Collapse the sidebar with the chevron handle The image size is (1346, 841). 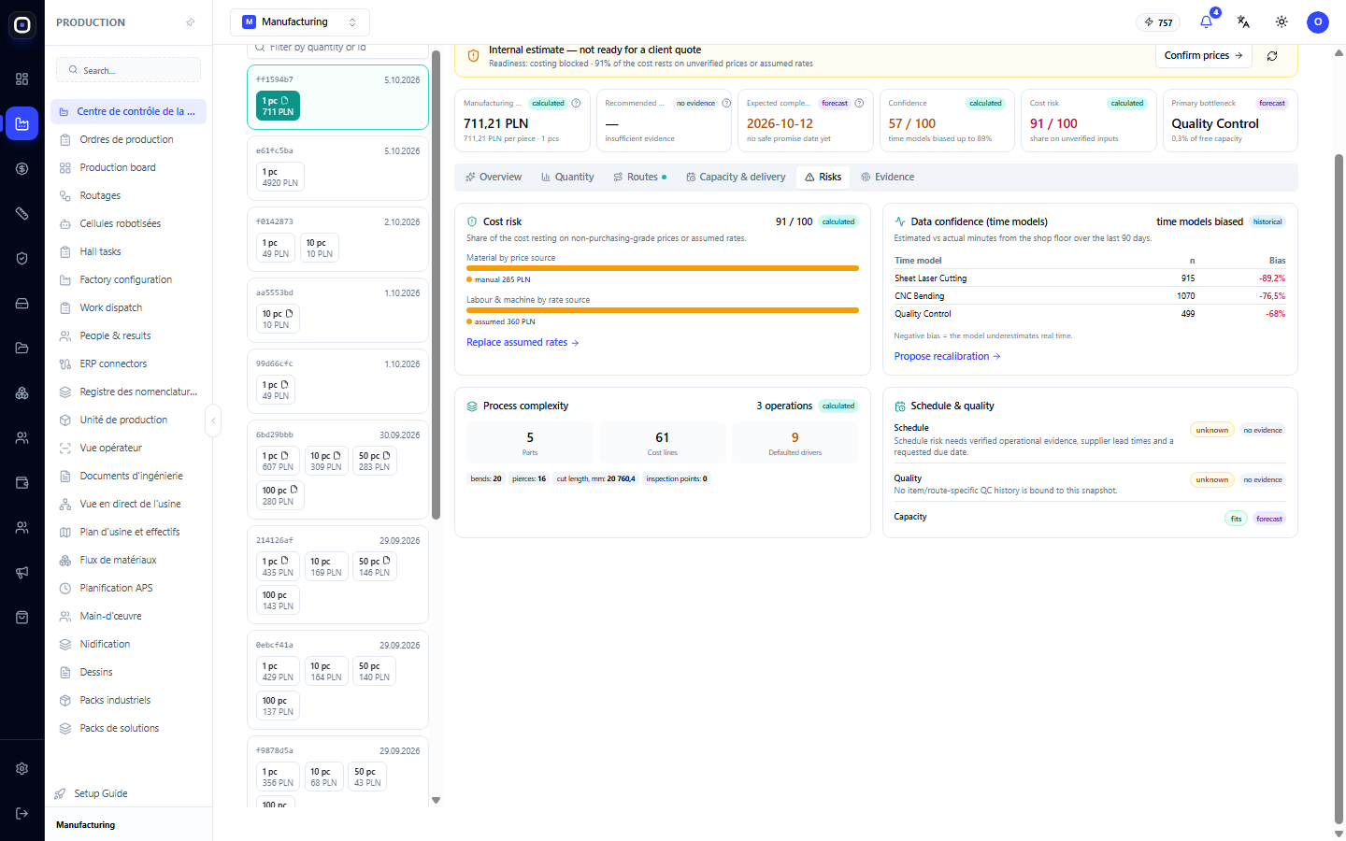pyautogui.click(x=213, y=420)
